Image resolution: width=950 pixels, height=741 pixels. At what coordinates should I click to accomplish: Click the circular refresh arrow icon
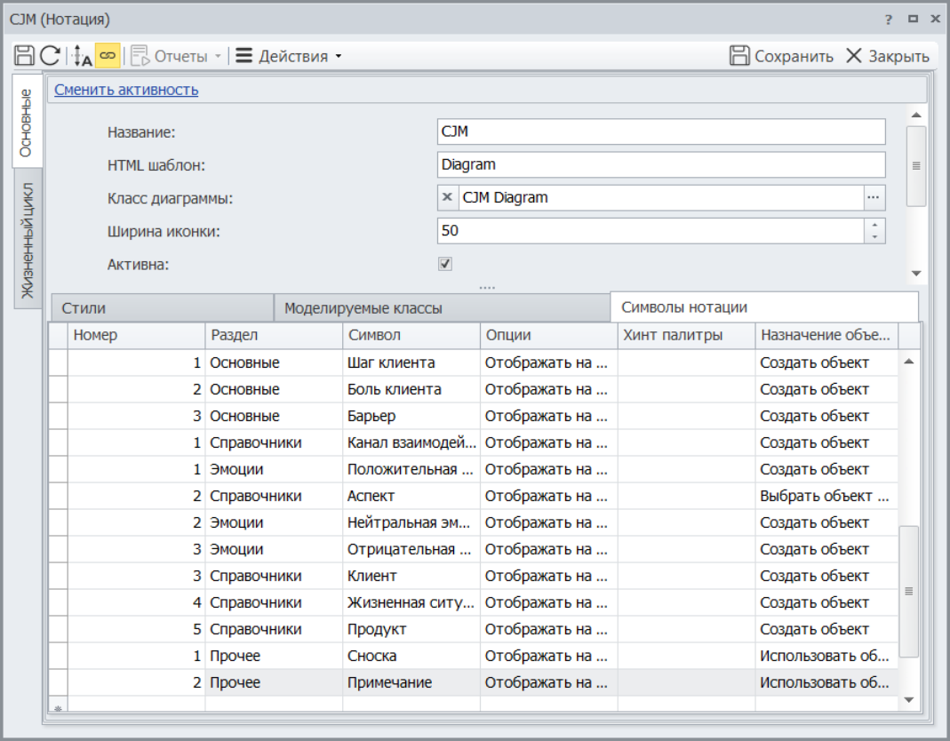coord(50,56)
